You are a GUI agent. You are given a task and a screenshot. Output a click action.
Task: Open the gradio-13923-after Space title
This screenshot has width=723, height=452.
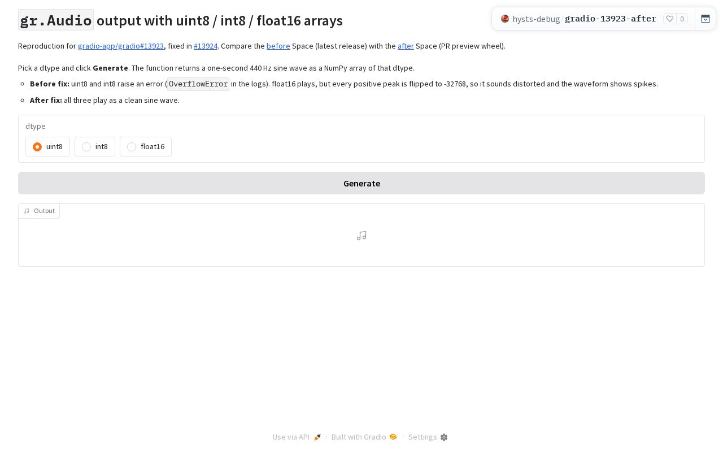(x=611, y=19)
